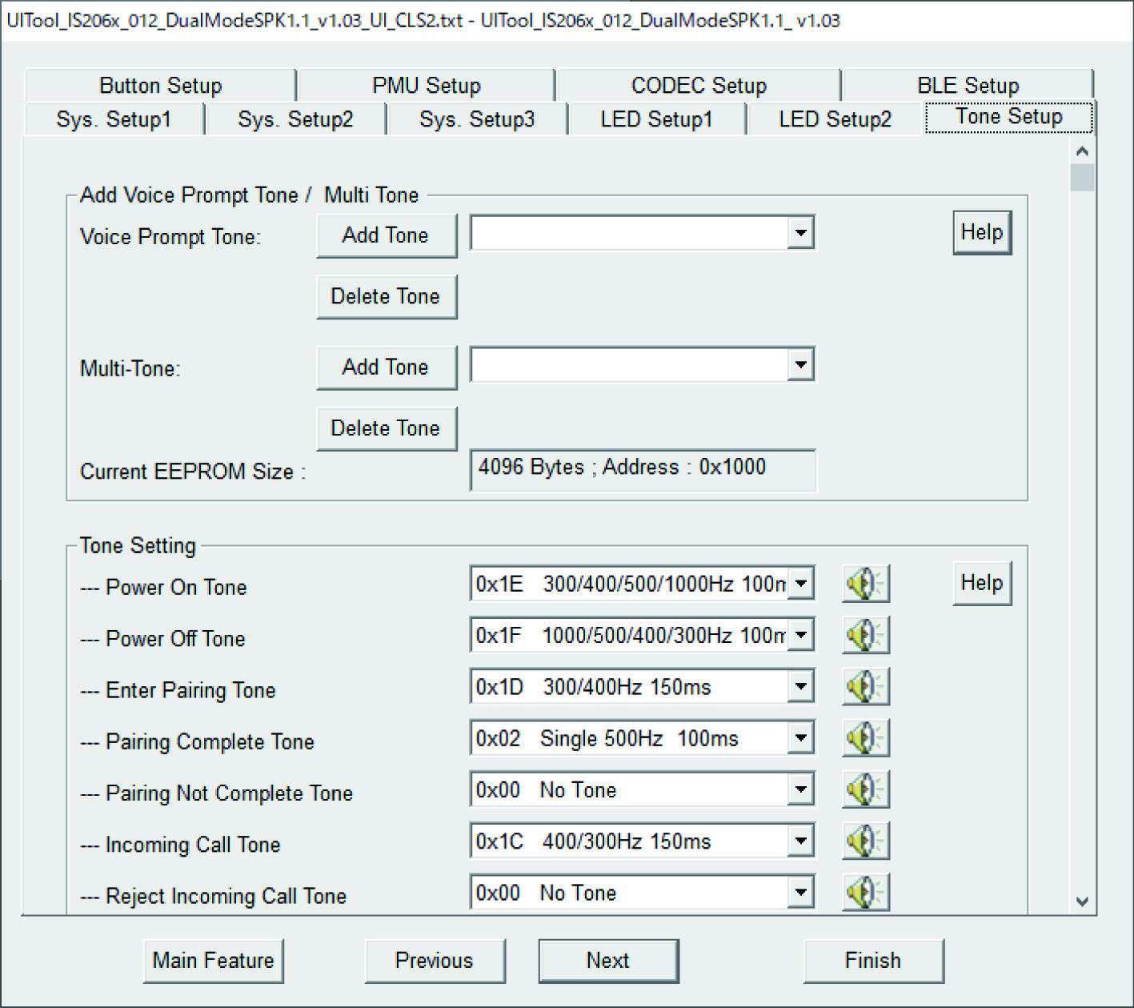Click the Current EEPROM Size field

click(642, 468)
